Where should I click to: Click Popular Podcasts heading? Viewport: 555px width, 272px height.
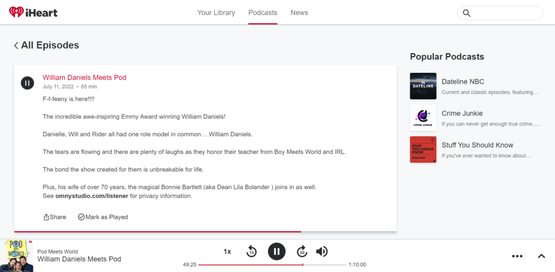click(446, 57)
